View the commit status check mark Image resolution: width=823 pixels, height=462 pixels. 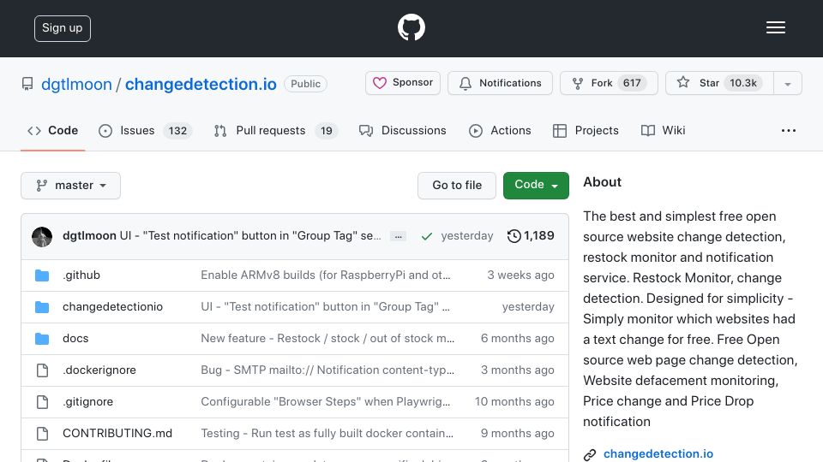click(x=427, y=236)
